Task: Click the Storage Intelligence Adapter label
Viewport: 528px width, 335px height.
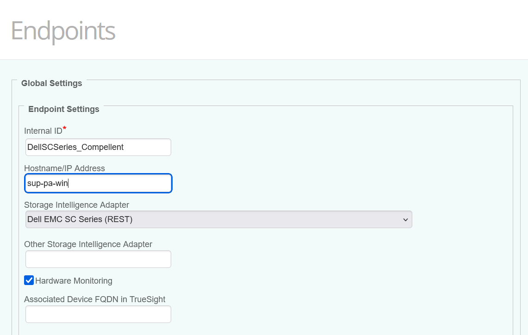Action: point(76,205)
